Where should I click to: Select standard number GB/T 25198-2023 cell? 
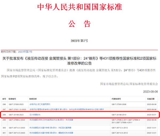pyautogui.click(x=17, y=115)
